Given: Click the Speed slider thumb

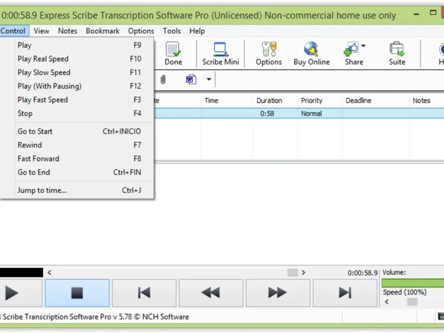Looking at the screenshot, I should tap(412, 302).
